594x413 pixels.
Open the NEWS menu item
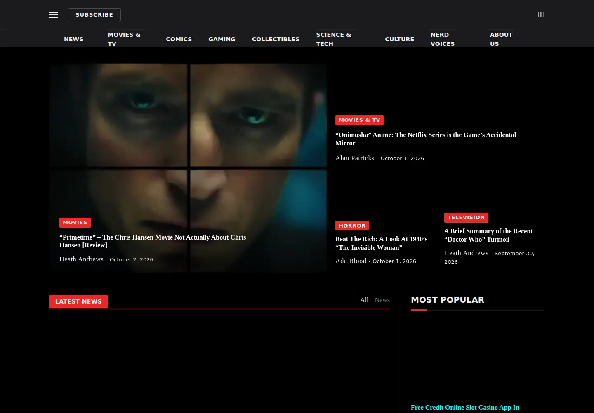(74, 39)
